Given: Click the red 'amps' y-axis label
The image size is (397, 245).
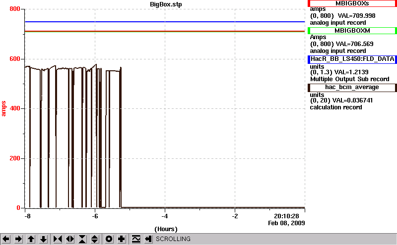Looking at the screenshot, I should coord(3,108).
